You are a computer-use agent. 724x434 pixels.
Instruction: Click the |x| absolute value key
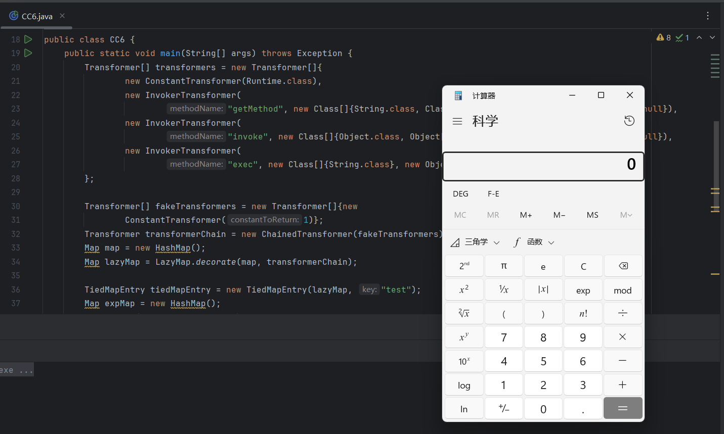[543, 290]
